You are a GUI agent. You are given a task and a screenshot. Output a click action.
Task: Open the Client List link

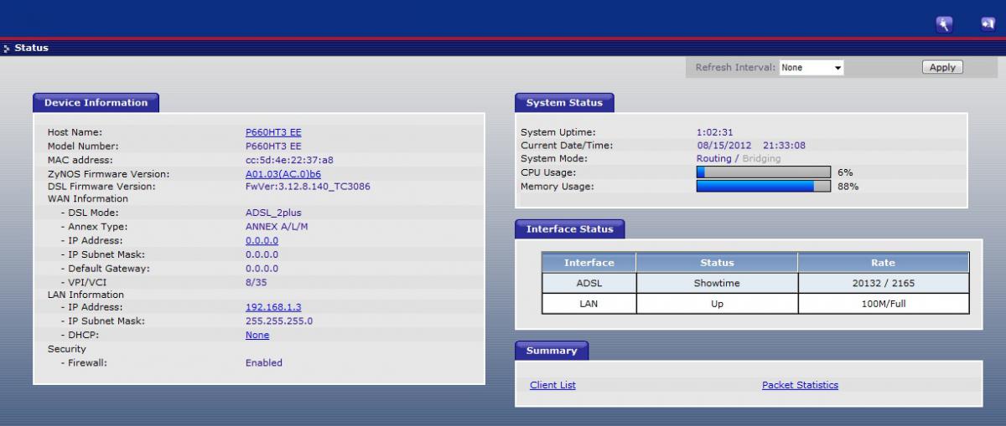tap(552, 385)
